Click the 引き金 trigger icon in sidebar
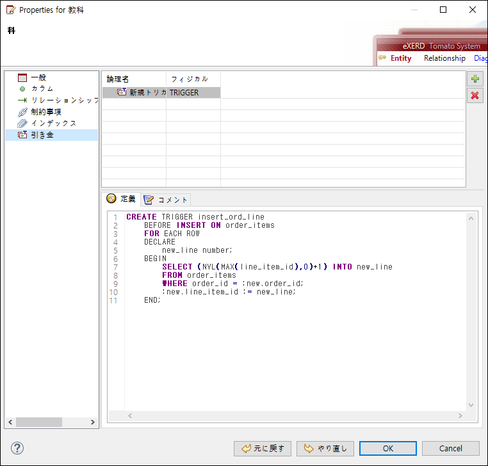The width and height of the screenshot is (488, 466). point(22,134)
